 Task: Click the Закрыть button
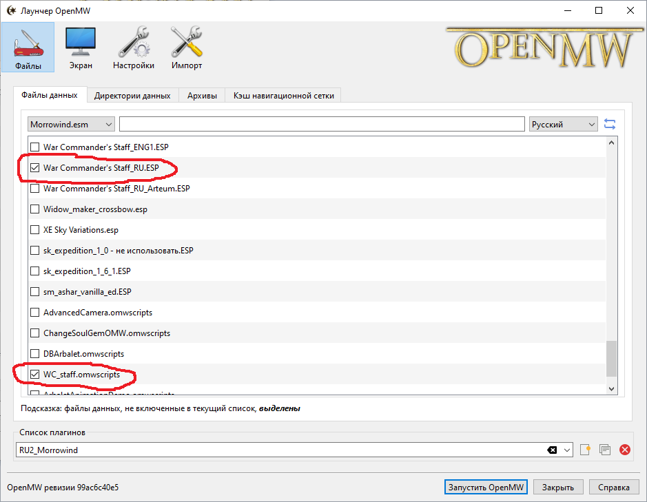pyautogui.click(x=558, y=487)
